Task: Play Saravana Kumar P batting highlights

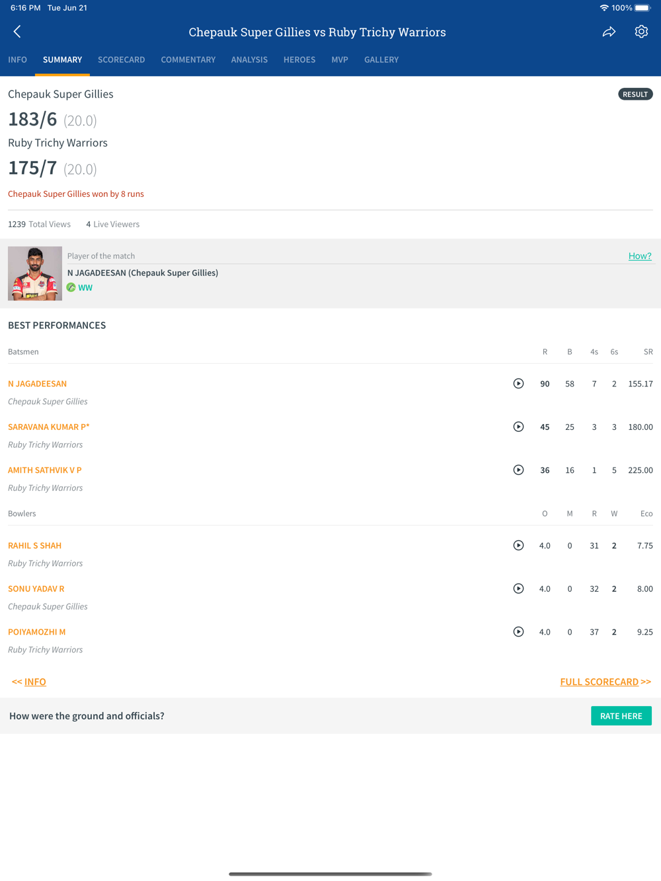Action: point(519,427)
